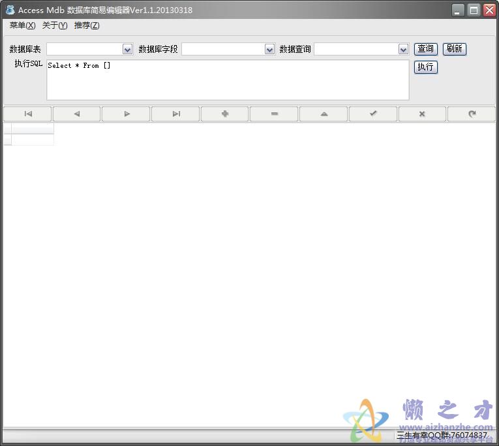Click the app icon in the title bar
499x446 pixels.
click(10, 10)
